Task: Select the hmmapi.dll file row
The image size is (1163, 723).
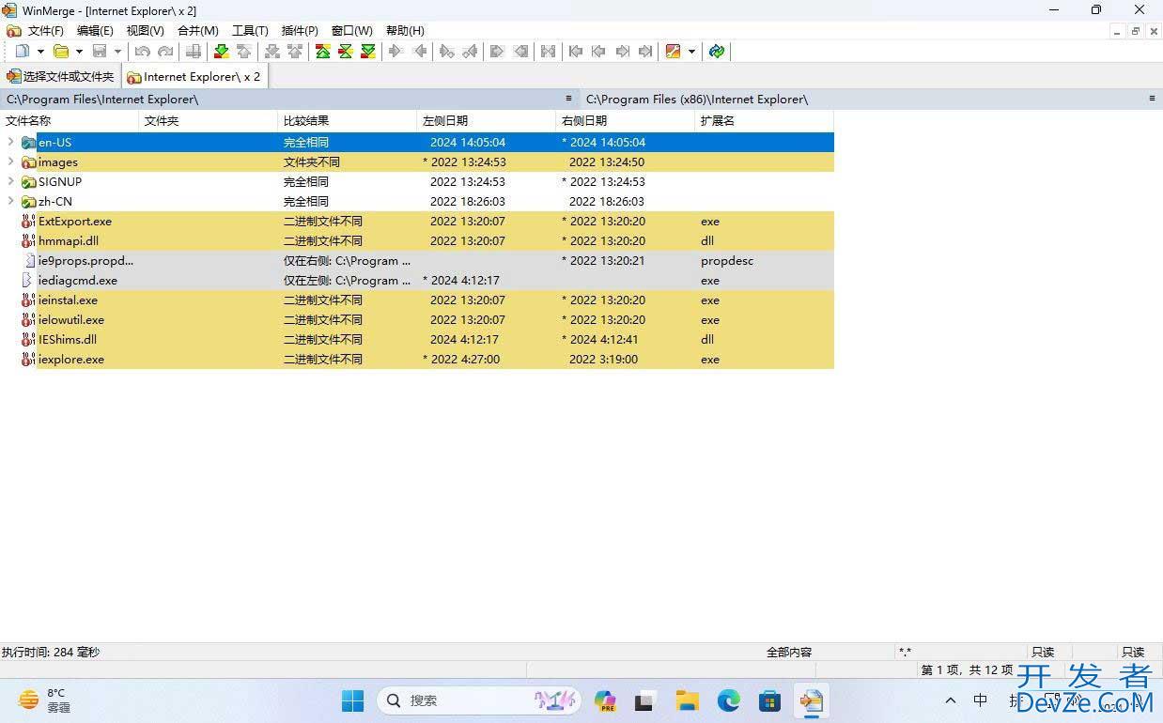Action: [x=417, y=240]
